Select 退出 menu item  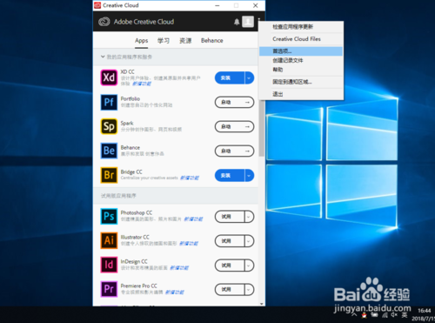point(301,94)
